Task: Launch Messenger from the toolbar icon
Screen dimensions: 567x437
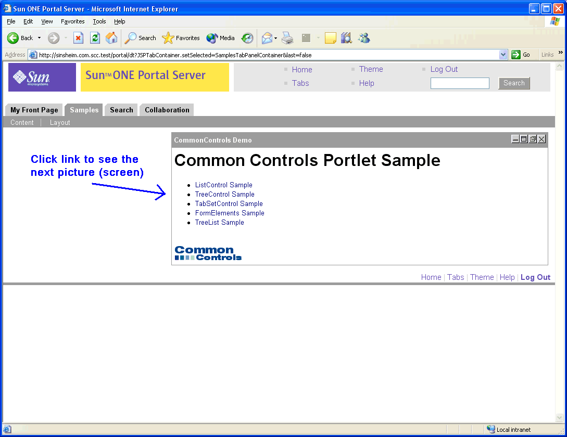Action: [364, 38]
